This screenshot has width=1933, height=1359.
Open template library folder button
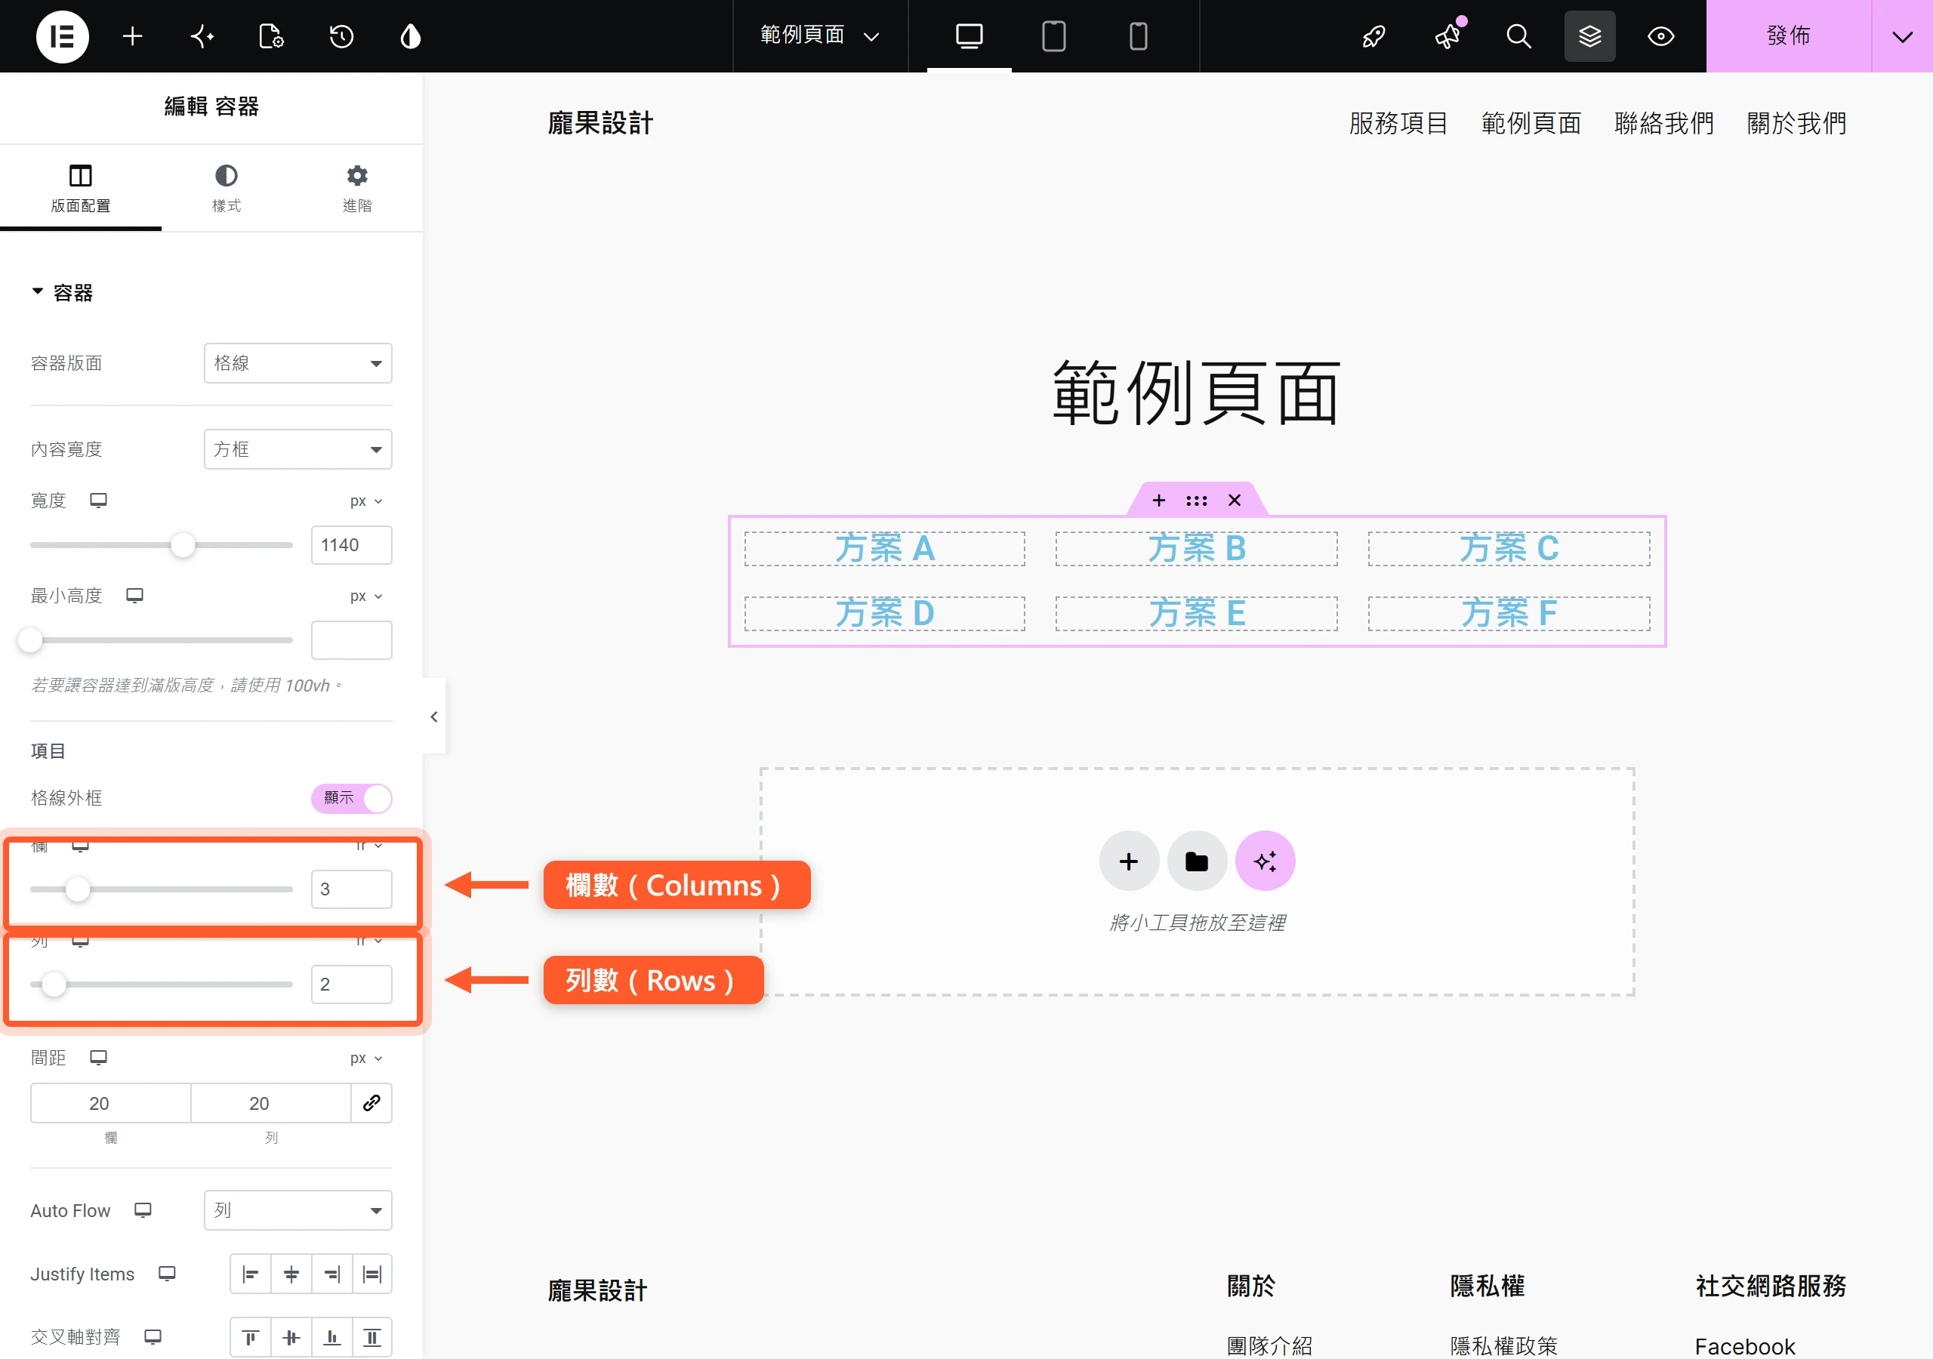(x=1196, y=861)
